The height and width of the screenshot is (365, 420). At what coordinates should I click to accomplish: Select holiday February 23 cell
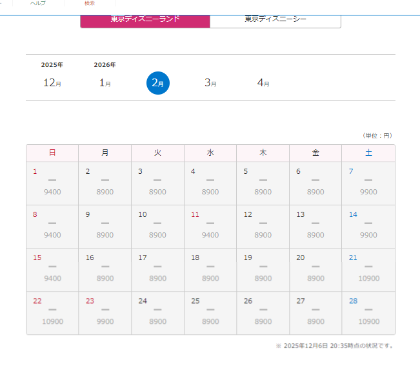point(105,313)
